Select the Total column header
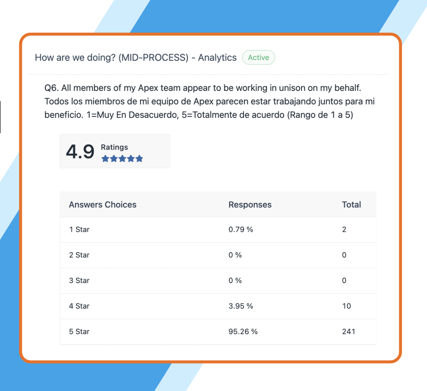 pyautogui.click(x=351, y=205)
